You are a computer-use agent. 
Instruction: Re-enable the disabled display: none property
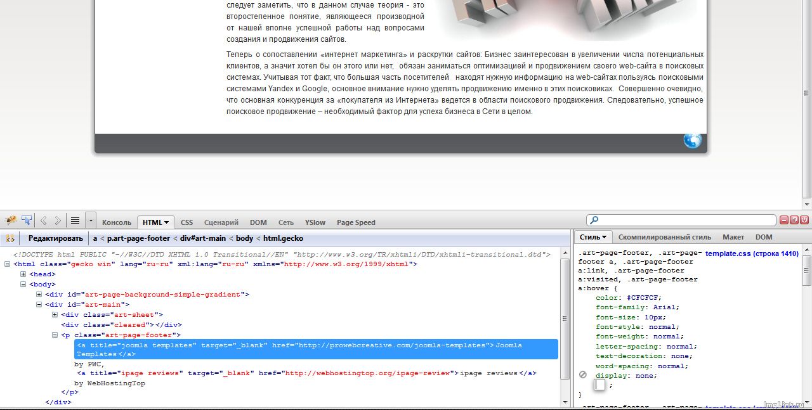point(582,375)
